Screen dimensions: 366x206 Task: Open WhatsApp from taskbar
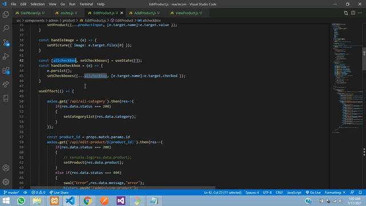pos(21,201)
